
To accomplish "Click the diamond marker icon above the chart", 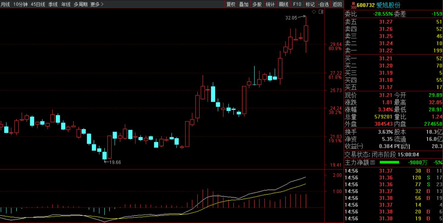I will tap(314, 12).
